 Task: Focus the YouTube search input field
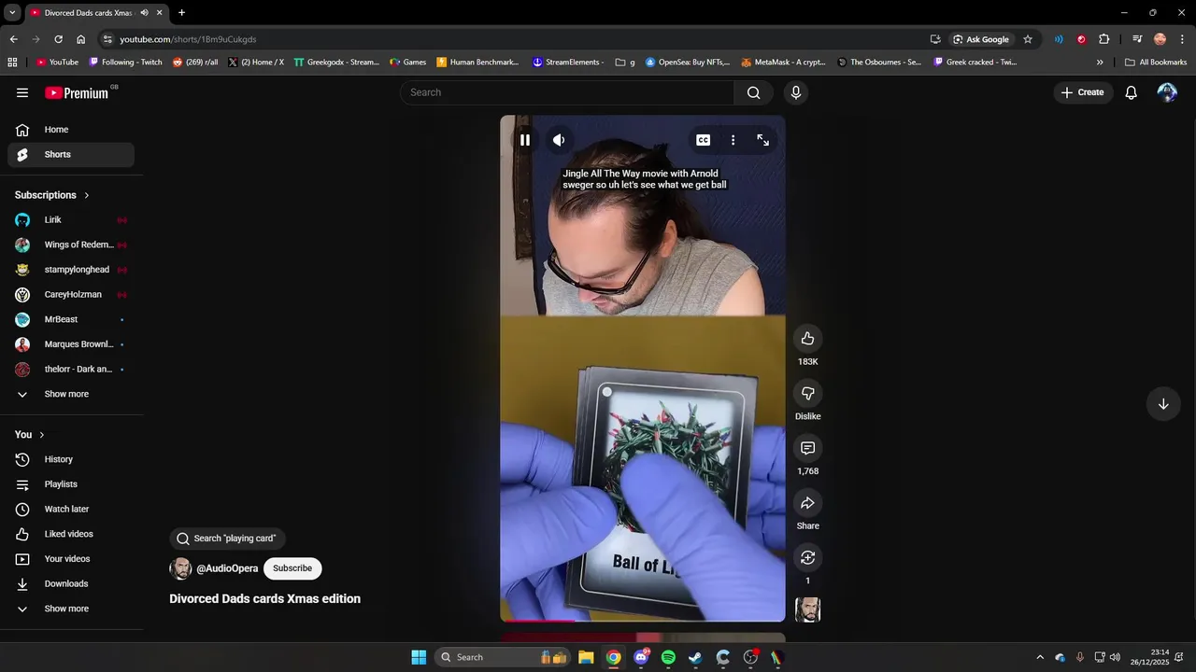[x=567, y=92]
